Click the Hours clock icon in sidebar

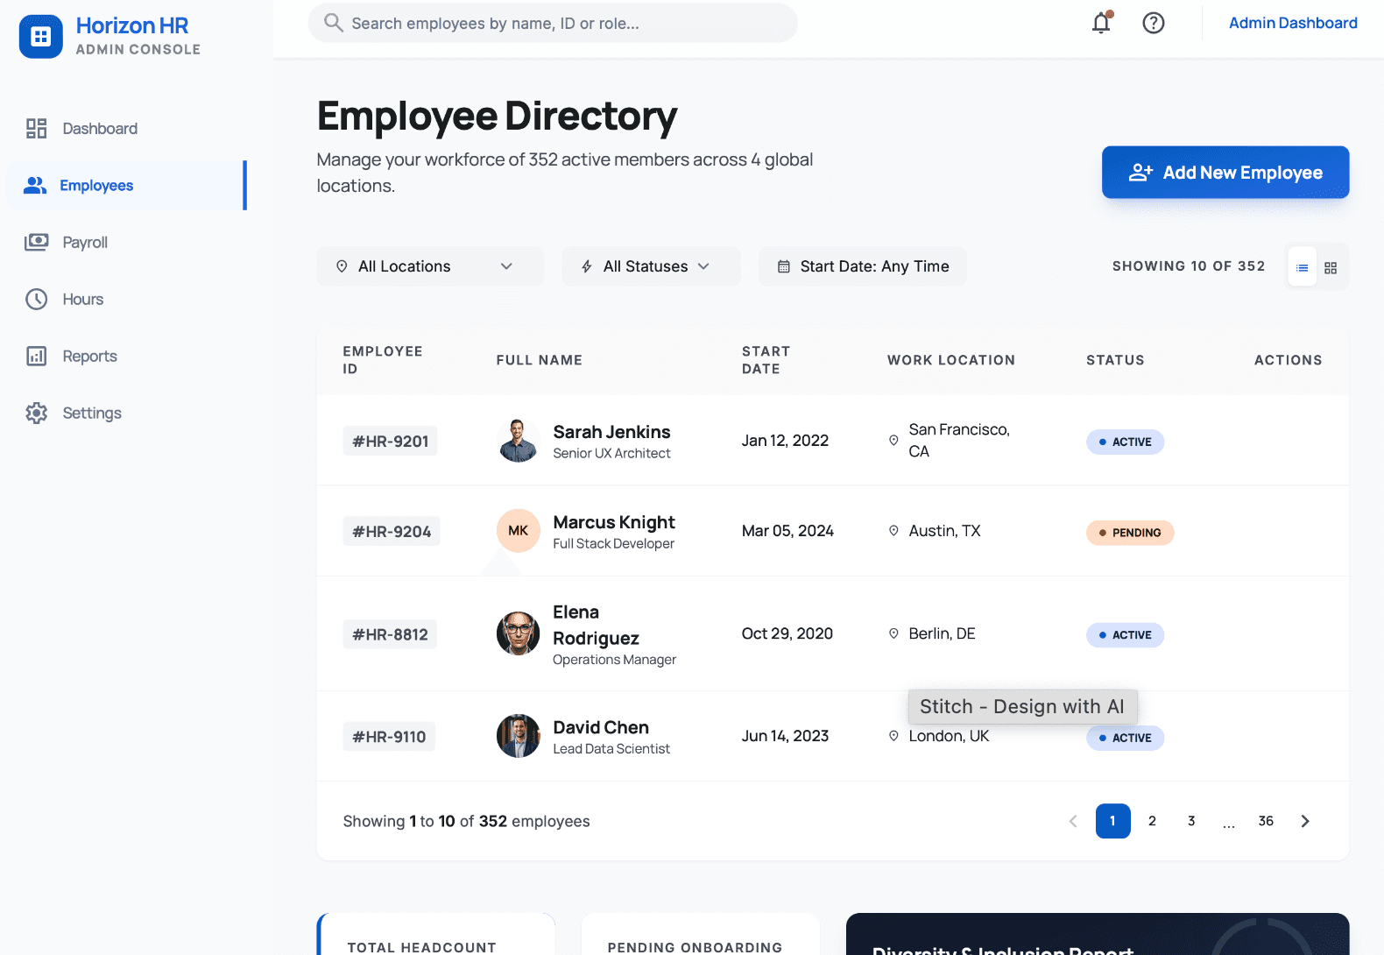coord(36,300)
